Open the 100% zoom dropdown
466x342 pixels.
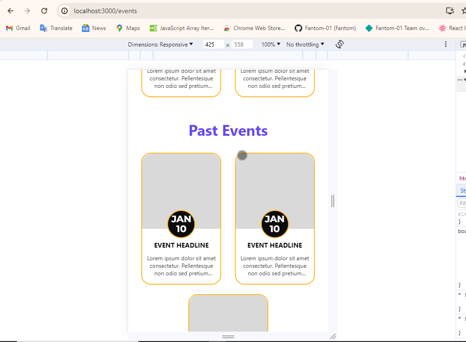(x=271, y=45)
